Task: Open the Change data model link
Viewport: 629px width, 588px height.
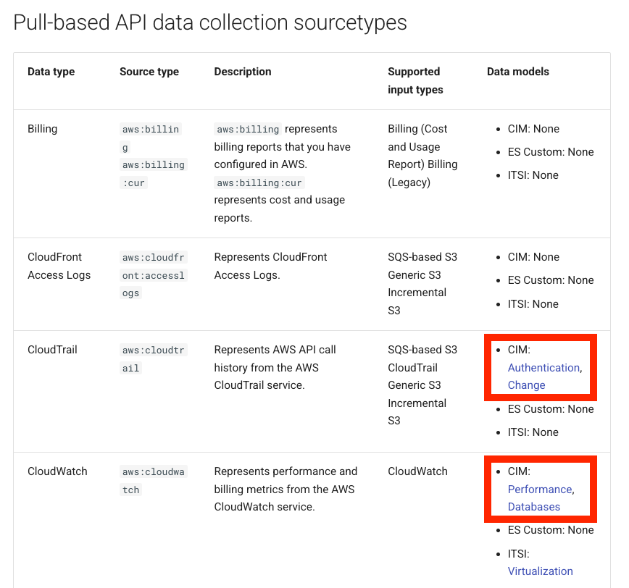Action: [x=526, y=385]
